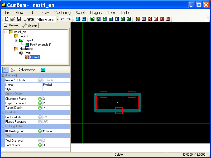Click the Undo arrow in toolbar
This screenshot has height=158, width=211.
(63, 19)
